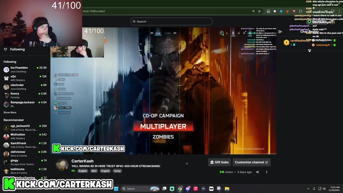Bookmark this page with the star icon
The width and height of the screenshot is (343, 193).
[x=259, y=11]
